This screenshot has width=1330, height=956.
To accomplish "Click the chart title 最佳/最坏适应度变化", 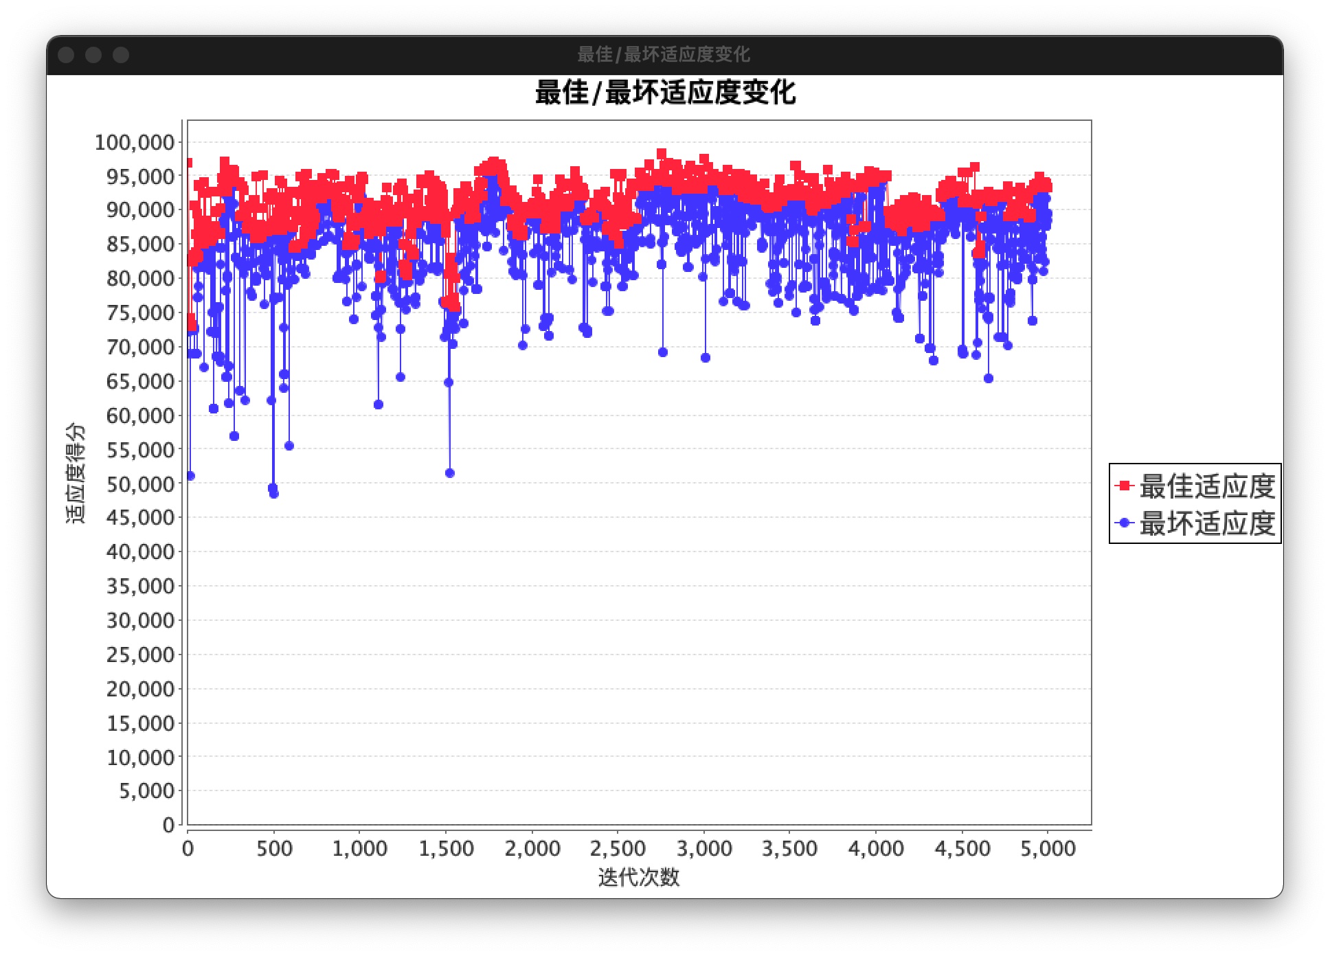I will pyautogui.click(x=665, y=93).
